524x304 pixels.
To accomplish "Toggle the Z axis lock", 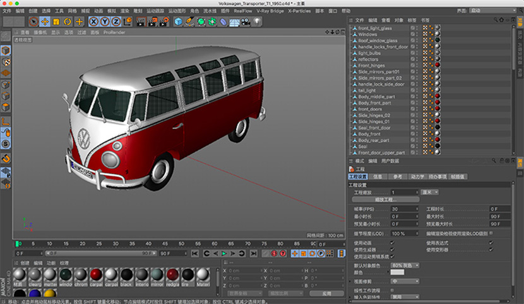I will pyautogui.click(x=116, y=22).
